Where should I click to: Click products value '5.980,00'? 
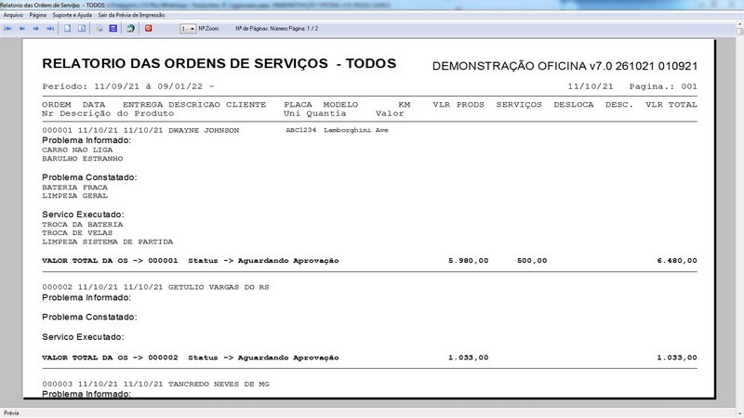pos(469,261)
